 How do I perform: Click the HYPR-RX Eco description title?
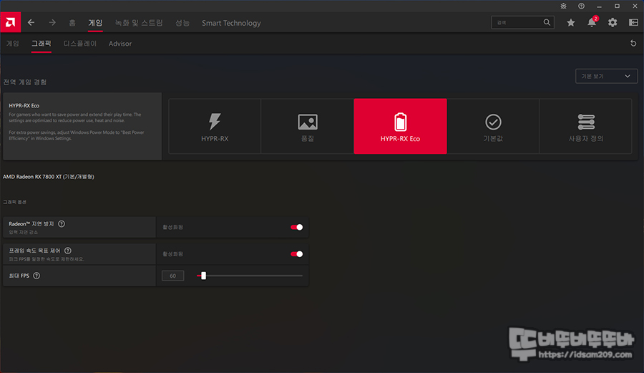click(x=24, y=105)
